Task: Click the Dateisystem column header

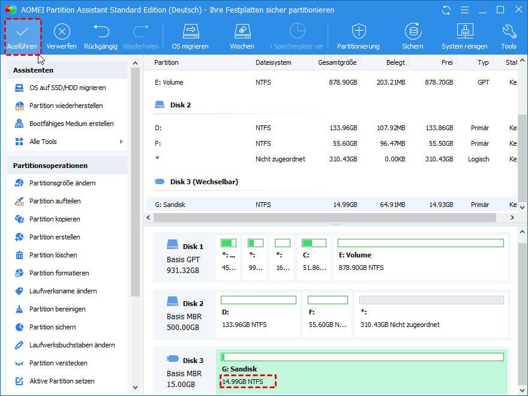Action: (273, 62)
